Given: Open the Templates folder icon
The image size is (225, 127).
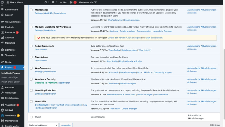Looking at the screenshot, I should (x=2, y=55).
